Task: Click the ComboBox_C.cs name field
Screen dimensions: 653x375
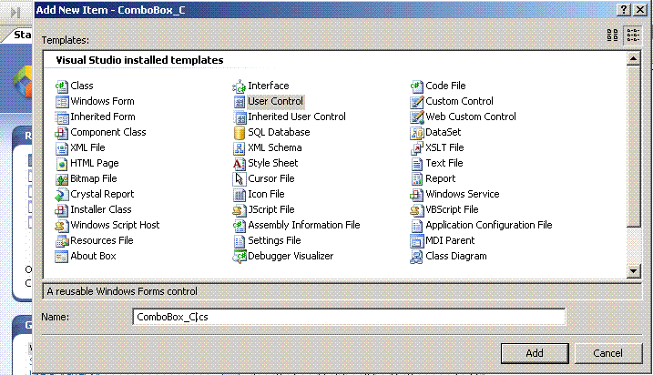Action: pyautogui.click(x=349, y=317)
